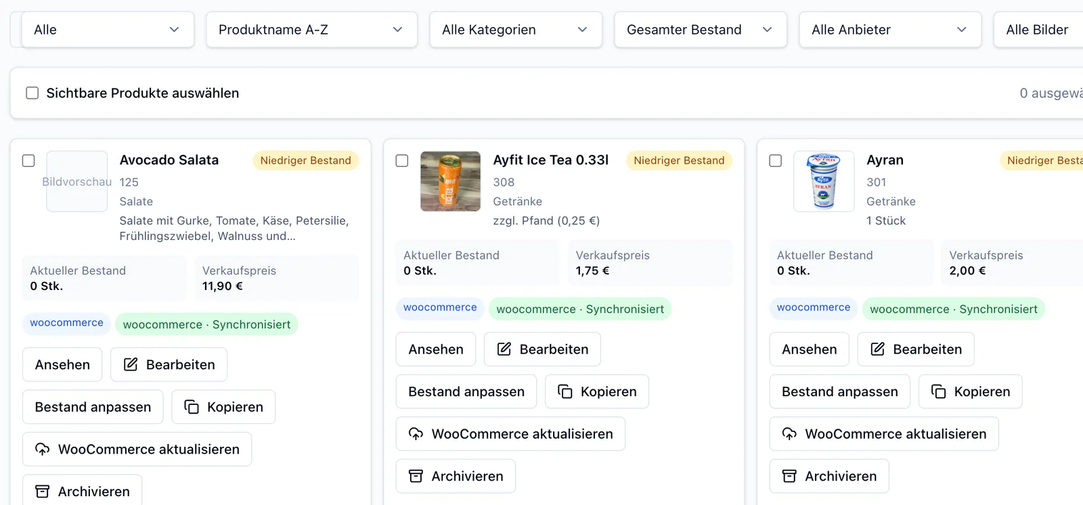Click the copy icon on Ayran card
Screen dimensions: 1083x505
[939, 391]
